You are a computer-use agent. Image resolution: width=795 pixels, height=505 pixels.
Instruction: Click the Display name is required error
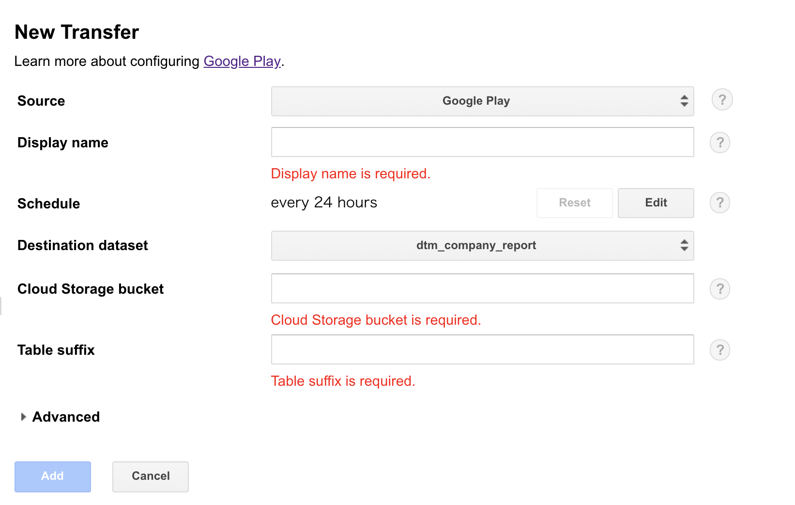coord(351,174)
